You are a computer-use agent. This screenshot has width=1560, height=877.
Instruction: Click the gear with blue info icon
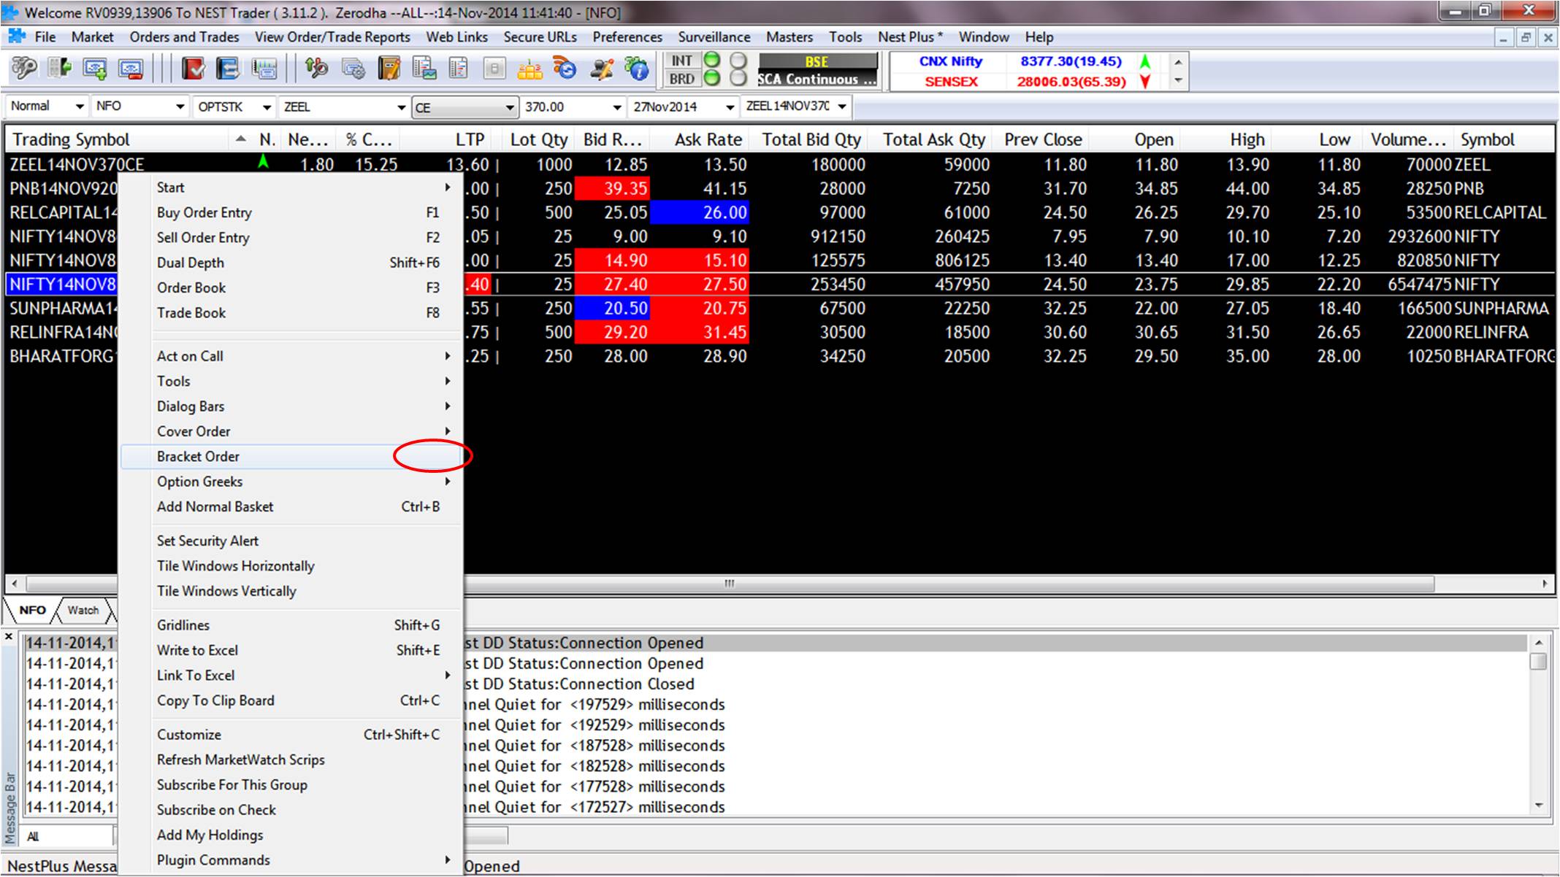(637, 69)
